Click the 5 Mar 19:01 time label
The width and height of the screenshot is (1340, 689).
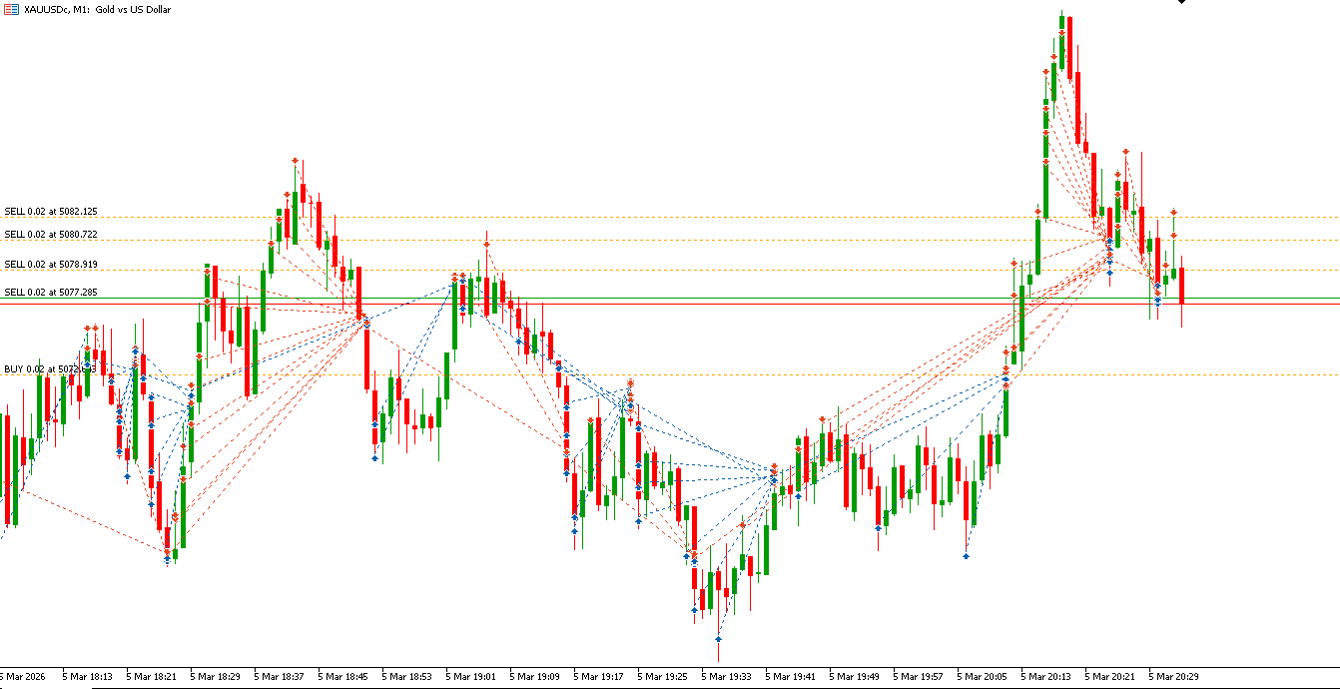click(470, 676)
